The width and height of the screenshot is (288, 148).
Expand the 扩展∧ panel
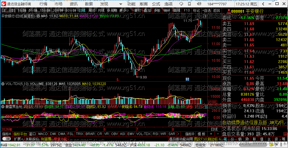click(x=18, y=138)
